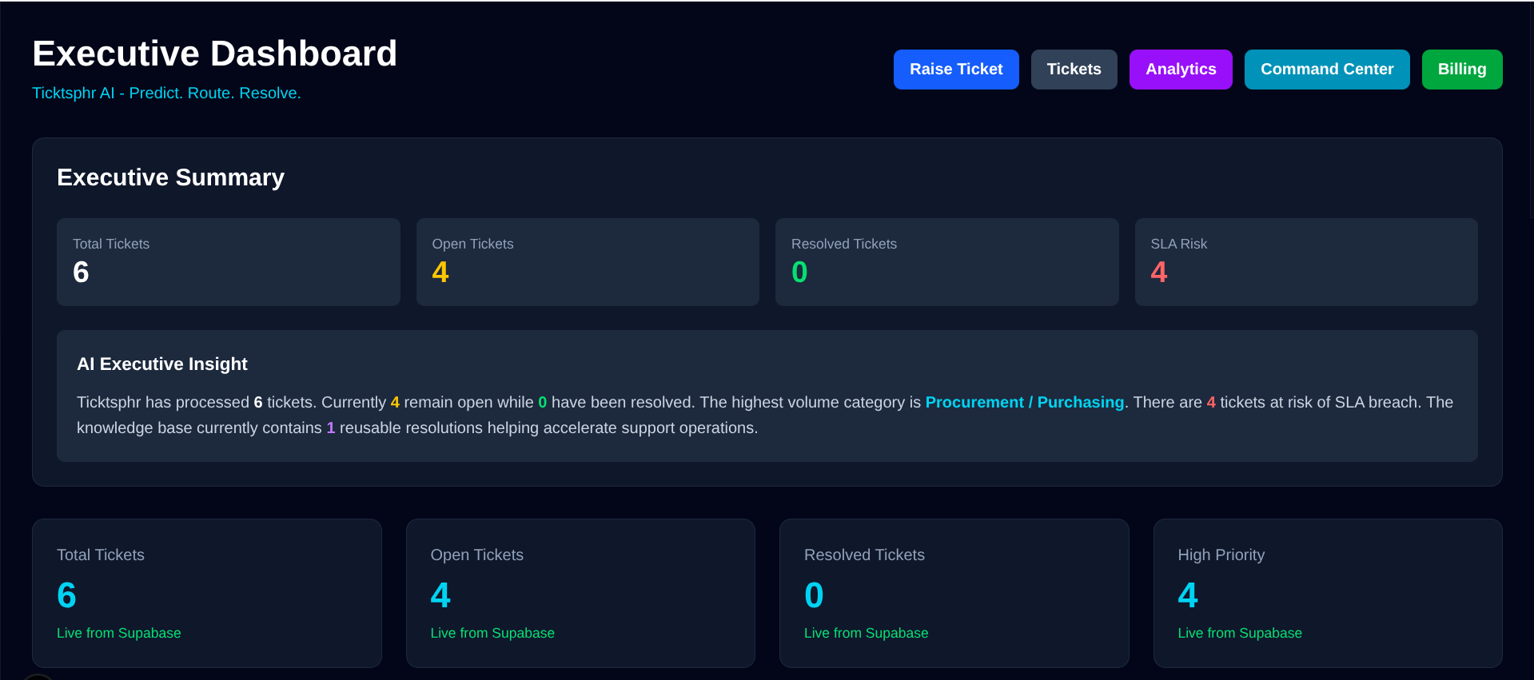Click the High Priority card label
This screenshot has width=1534, height=680.
pyautogui.click(x=1221, y=555)
